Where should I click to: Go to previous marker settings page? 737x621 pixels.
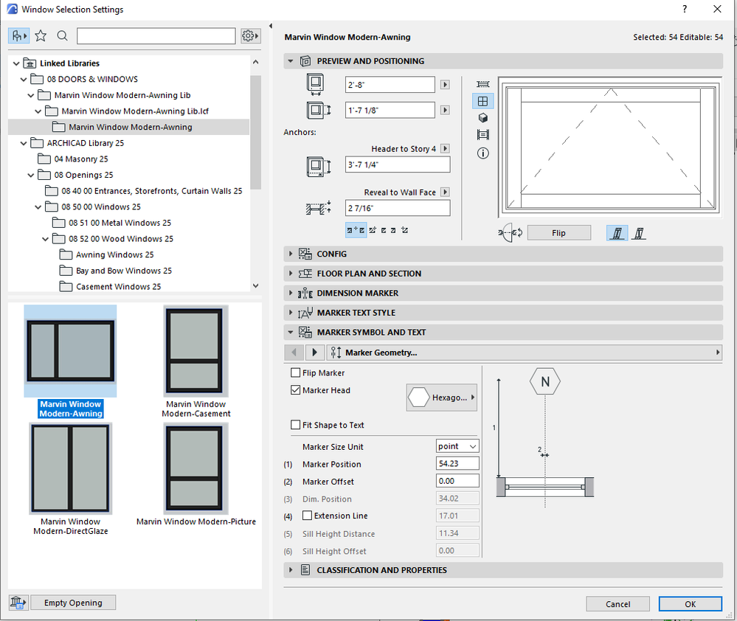point(294,353)
